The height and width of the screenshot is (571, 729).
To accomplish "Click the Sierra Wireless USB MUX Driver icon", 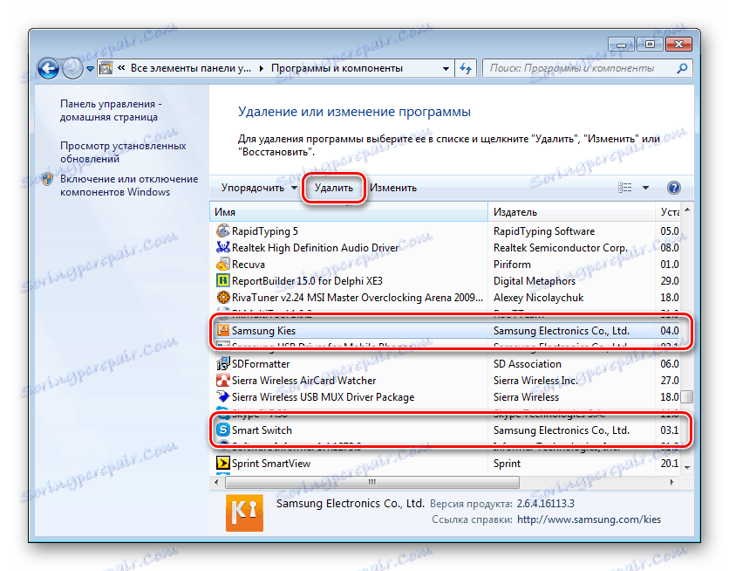I will tap(223, 396).
